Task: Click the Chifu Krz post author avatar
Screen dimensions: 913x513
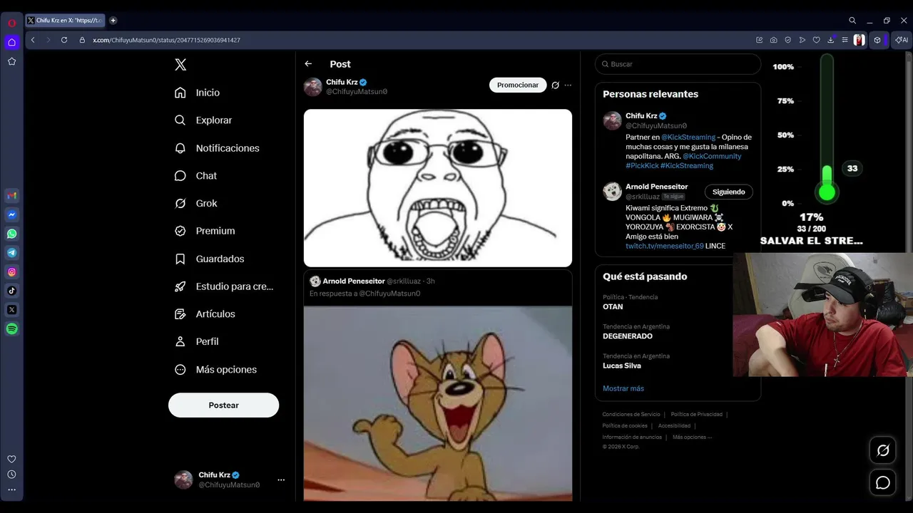Action: click(313, 87)
